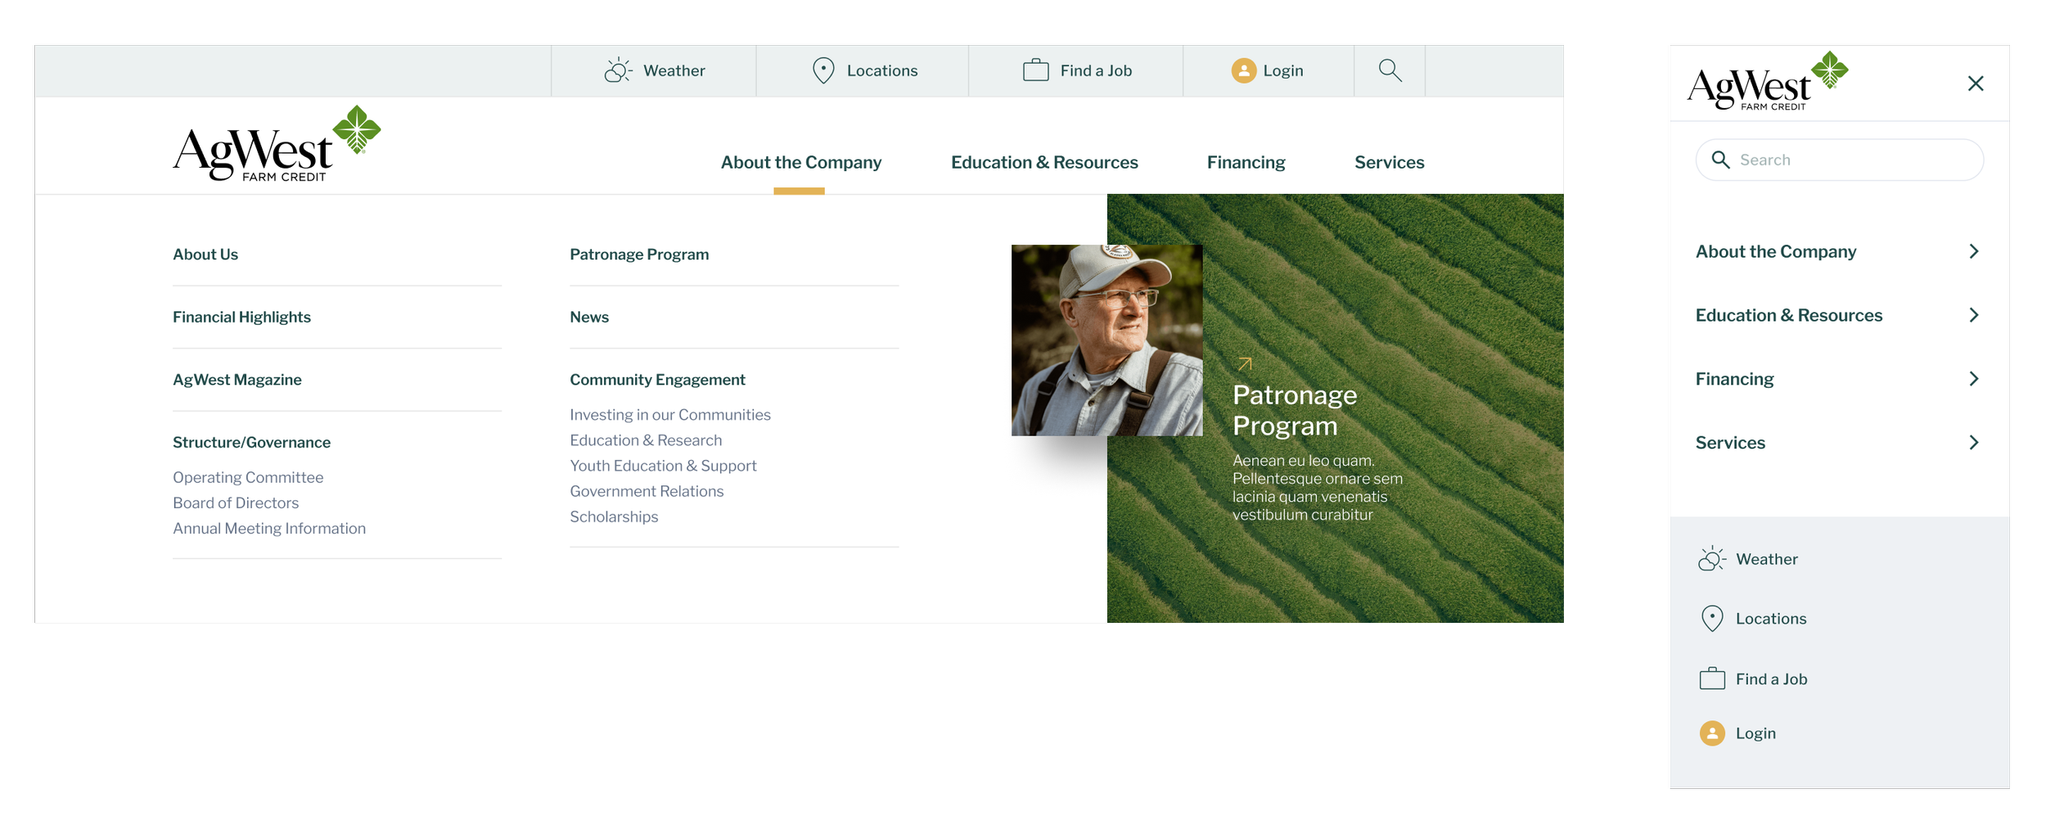Open the Community Engagement link
The width and height of the screenshot is (2046, 816).
click(x=657, y=380)
